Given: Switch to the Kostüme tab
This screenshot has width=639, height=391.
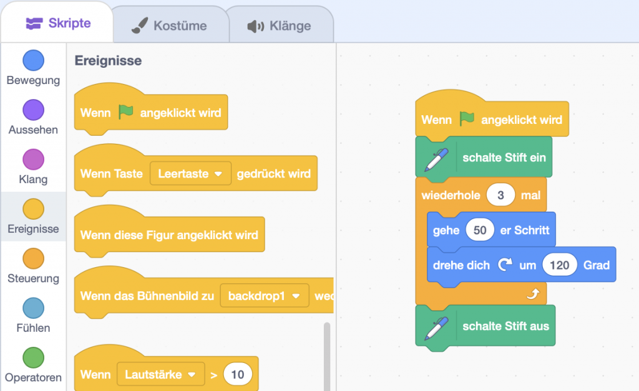Looking at the screenshot, I should point(169,26).
